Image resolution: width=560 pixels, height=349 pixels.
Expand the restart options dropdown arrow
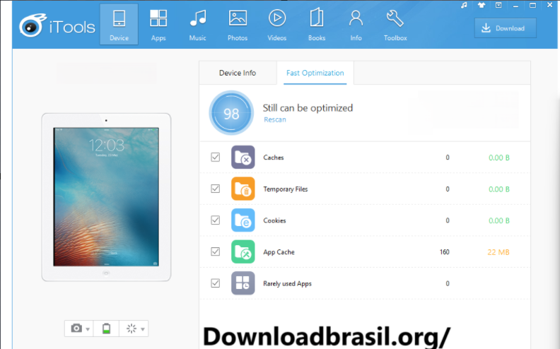143,329
